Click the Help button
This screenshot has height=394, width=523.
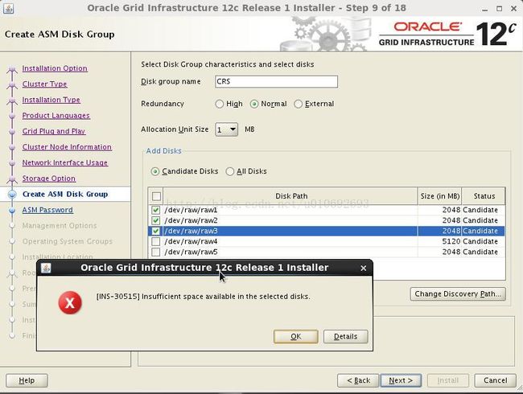pyautogui.click(x=27, y=380)
